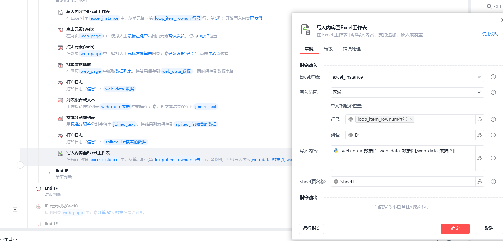Click the 确定 button
This screenshot has height=241, width=503.
455,228
